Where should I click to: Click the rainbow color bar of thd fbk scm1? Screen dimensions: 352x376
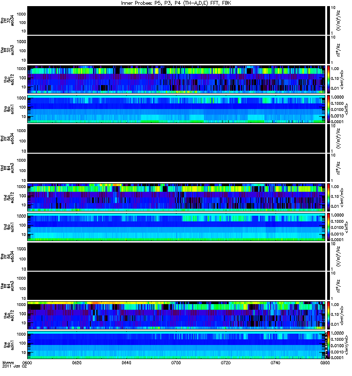[328, 227]
